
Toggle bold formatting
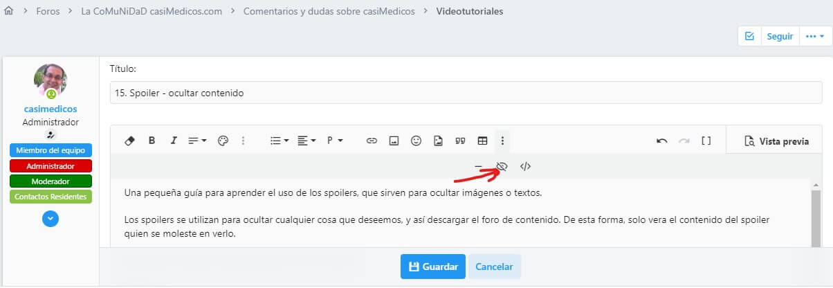(x=152, y=141)
